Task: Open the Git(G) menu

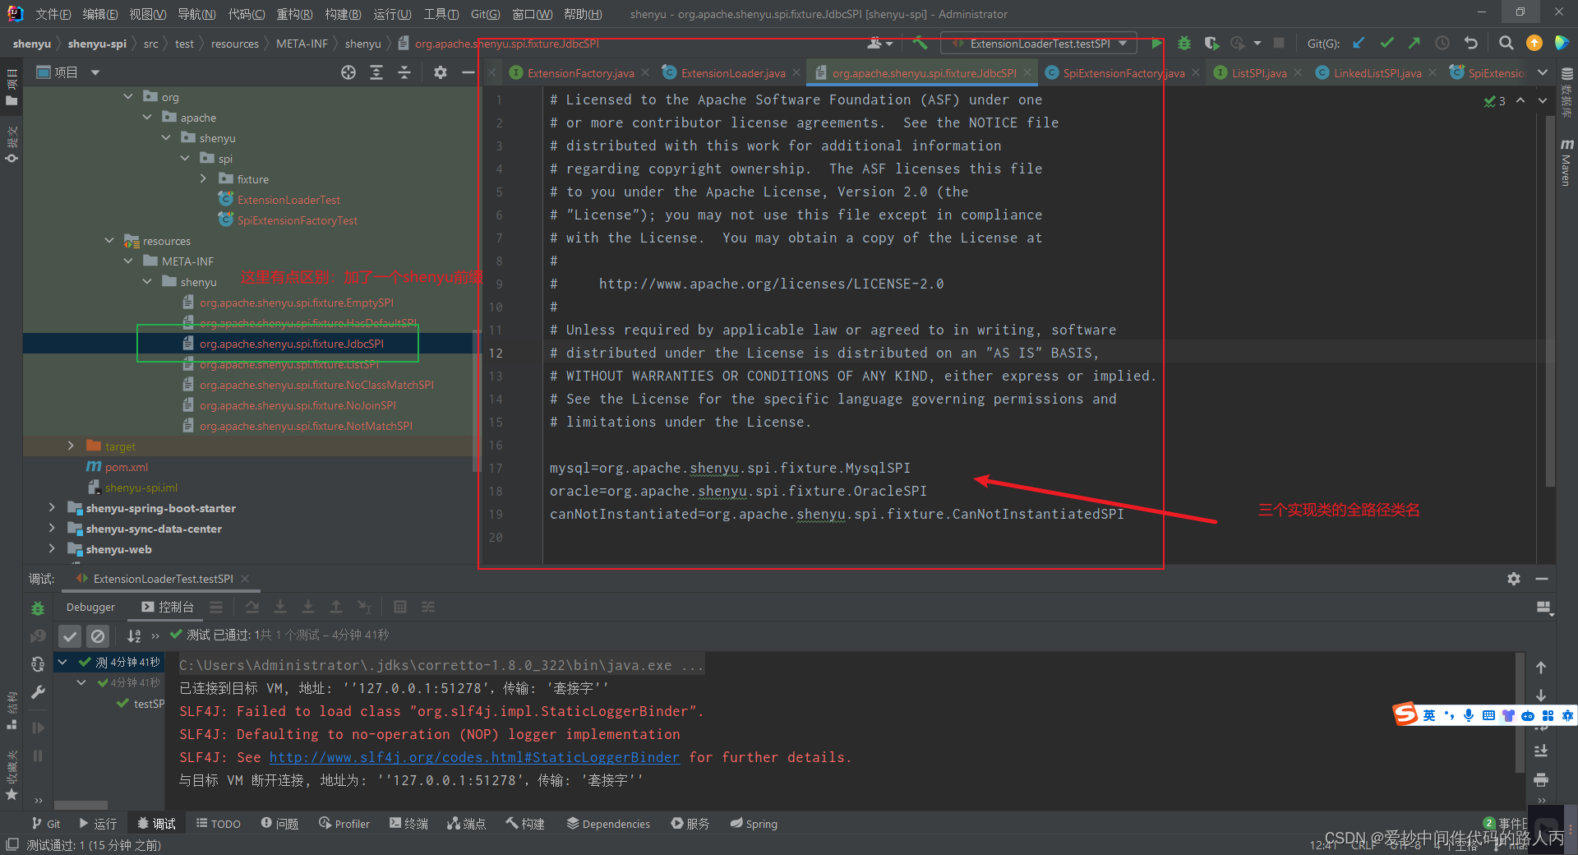Action: 485,14
